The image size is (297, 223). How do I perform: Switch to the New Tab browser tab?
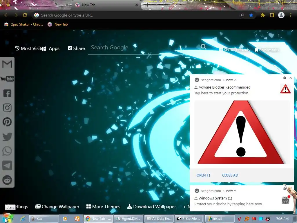(x=106, y=5)
